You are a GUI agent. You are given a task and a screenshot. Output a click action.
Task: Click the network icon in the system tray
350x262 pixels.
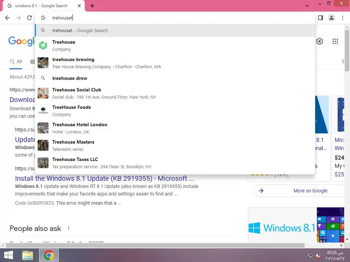point(310,255)
